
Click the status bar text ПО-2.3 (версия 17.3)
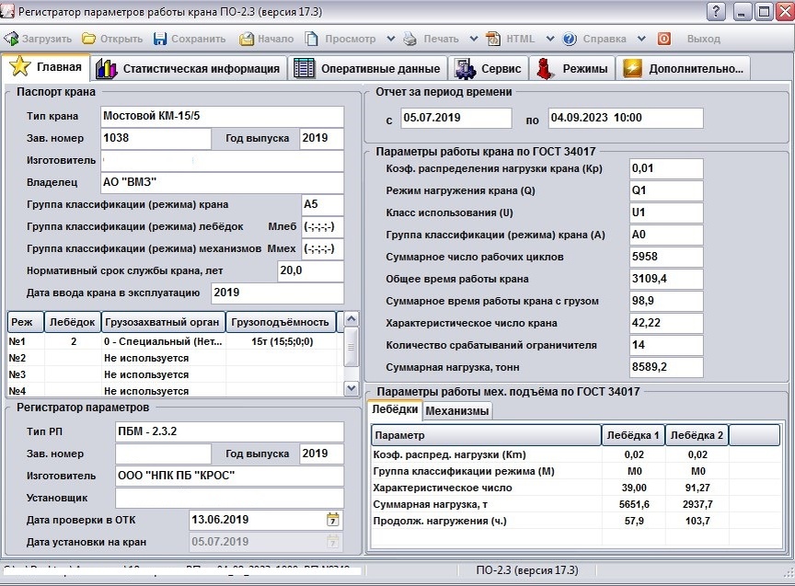click(x=527, y=570)
